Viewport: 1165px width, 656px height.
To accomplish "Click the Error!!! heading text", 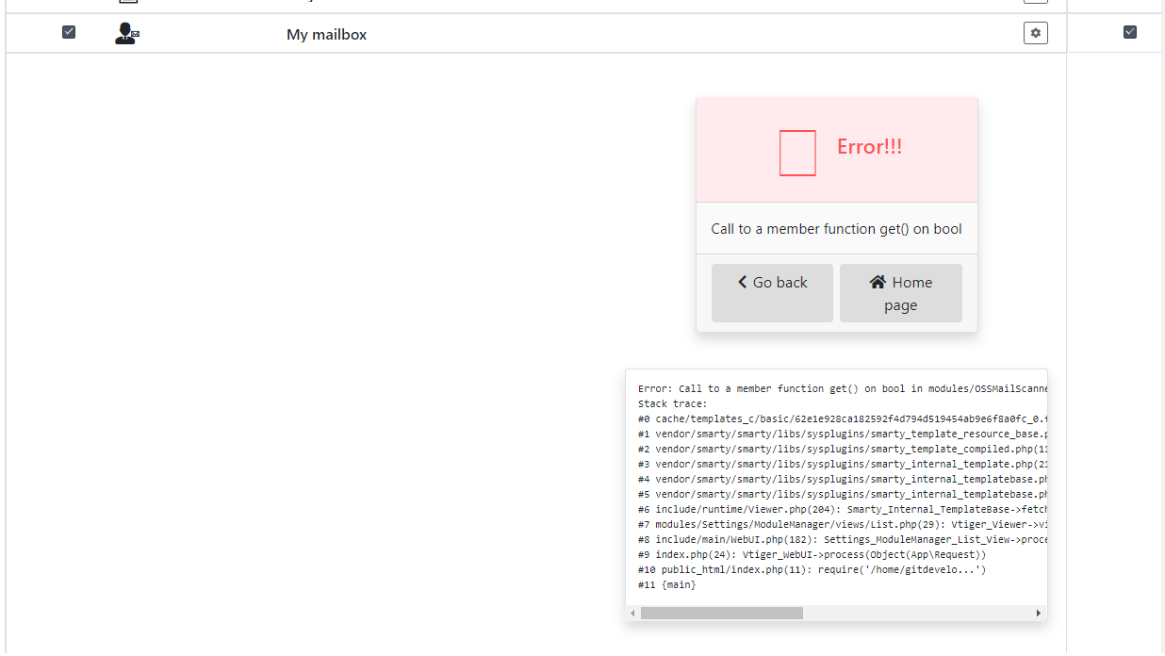I will coord(870,147).
